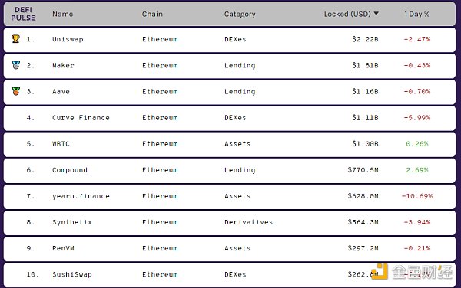Image resolution: width=461 pixels, height=288 pixels.
Task: Open the Compound project row
Action: [230, 170]
